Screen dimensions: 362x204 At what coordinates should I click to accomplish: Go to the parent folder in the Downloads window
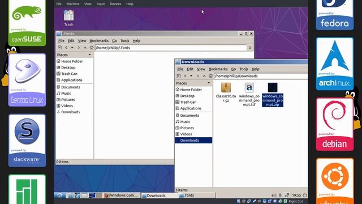(x=204, y=76)
